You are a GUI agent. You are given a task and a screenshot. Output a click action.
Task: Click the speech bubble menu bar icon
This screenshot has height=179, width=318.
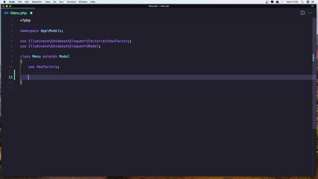tap(272, 2)
